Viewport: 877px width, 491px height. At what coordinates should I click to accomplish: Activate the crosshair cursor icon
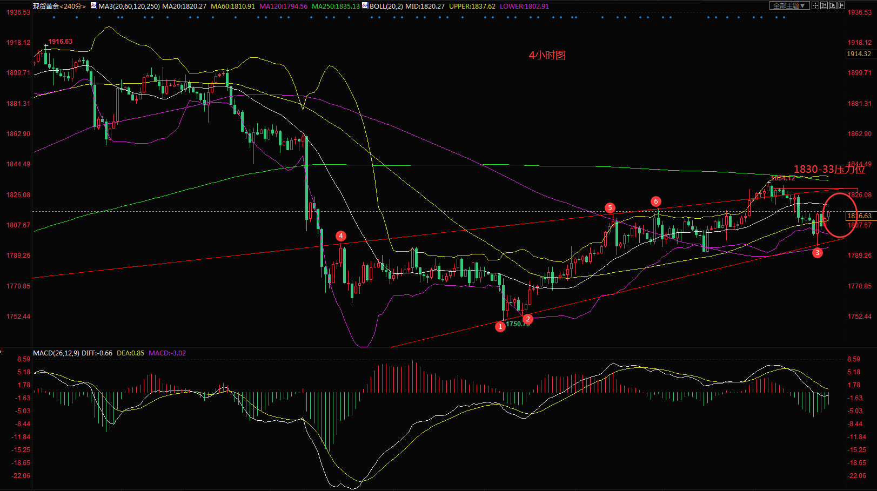click(815, 5)
